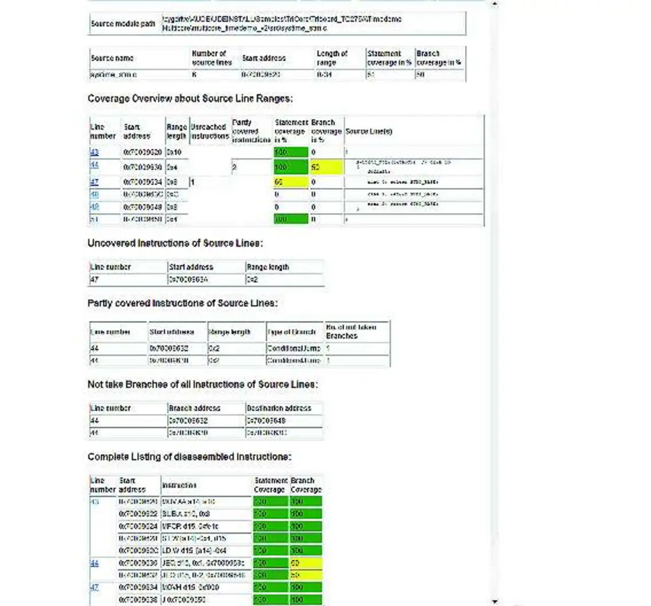The image size is (651, 606).
Task: Open line 44 link in Coverage Overview table
Action: coord(94,165)
